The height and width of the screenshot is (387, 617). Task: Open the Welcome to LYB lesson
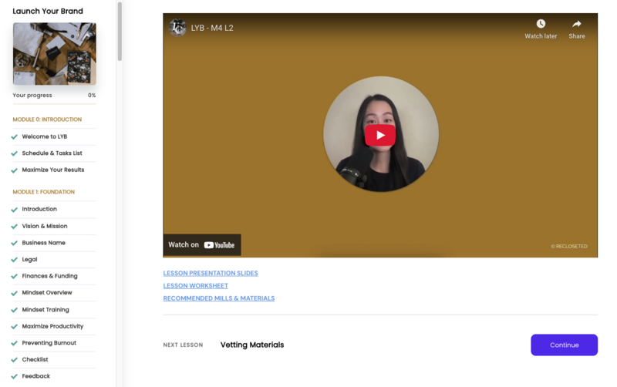(45, 136)
